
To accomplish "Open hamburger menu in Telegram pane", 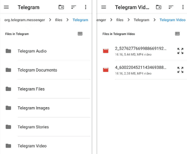I will [6, 7].
